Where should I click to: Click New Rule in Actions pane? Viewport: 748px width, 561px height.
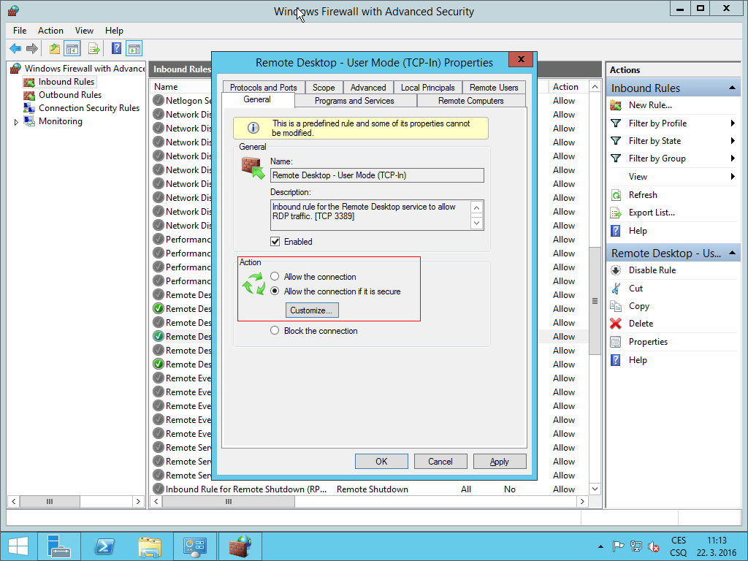pyautogui.click(x=650, y=105)
